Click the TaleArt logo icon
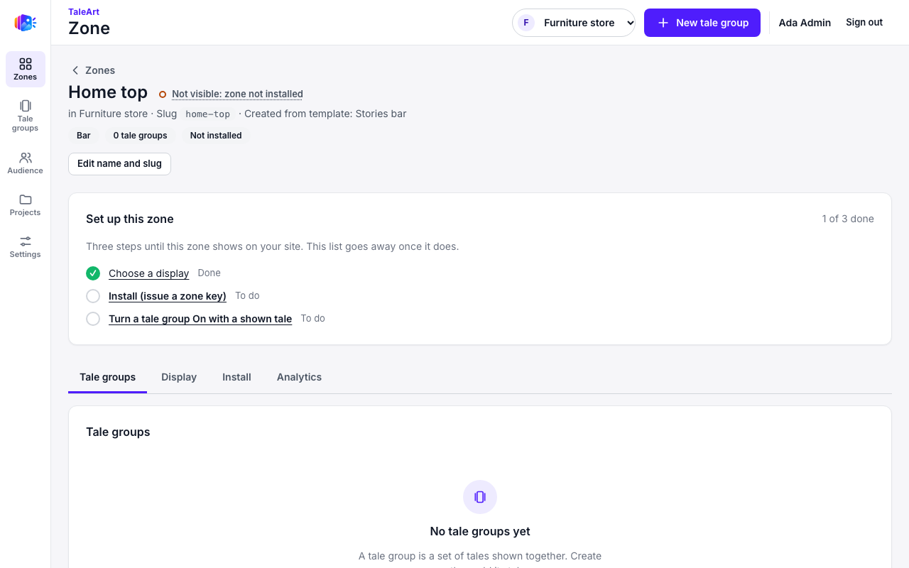This screenshot has width=909, height=568. [26, 23]
